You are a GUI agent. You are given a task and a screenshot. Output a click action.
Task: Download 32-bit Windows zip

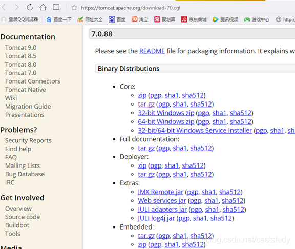point(166,113)
